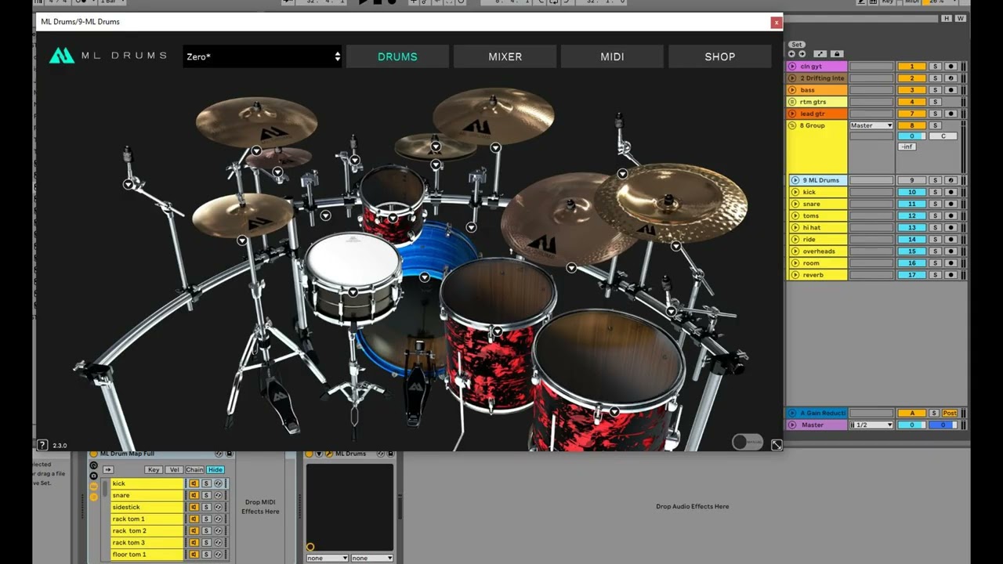Click the left arrow under Set
Image resolution: width=1003 pixels, height=564 pixels.
[791, 54]
